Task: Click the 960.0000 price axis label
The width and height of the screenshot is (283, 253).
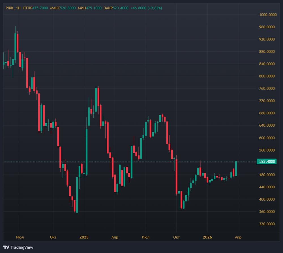Action: pyautogui.click(x=267, y=27)
